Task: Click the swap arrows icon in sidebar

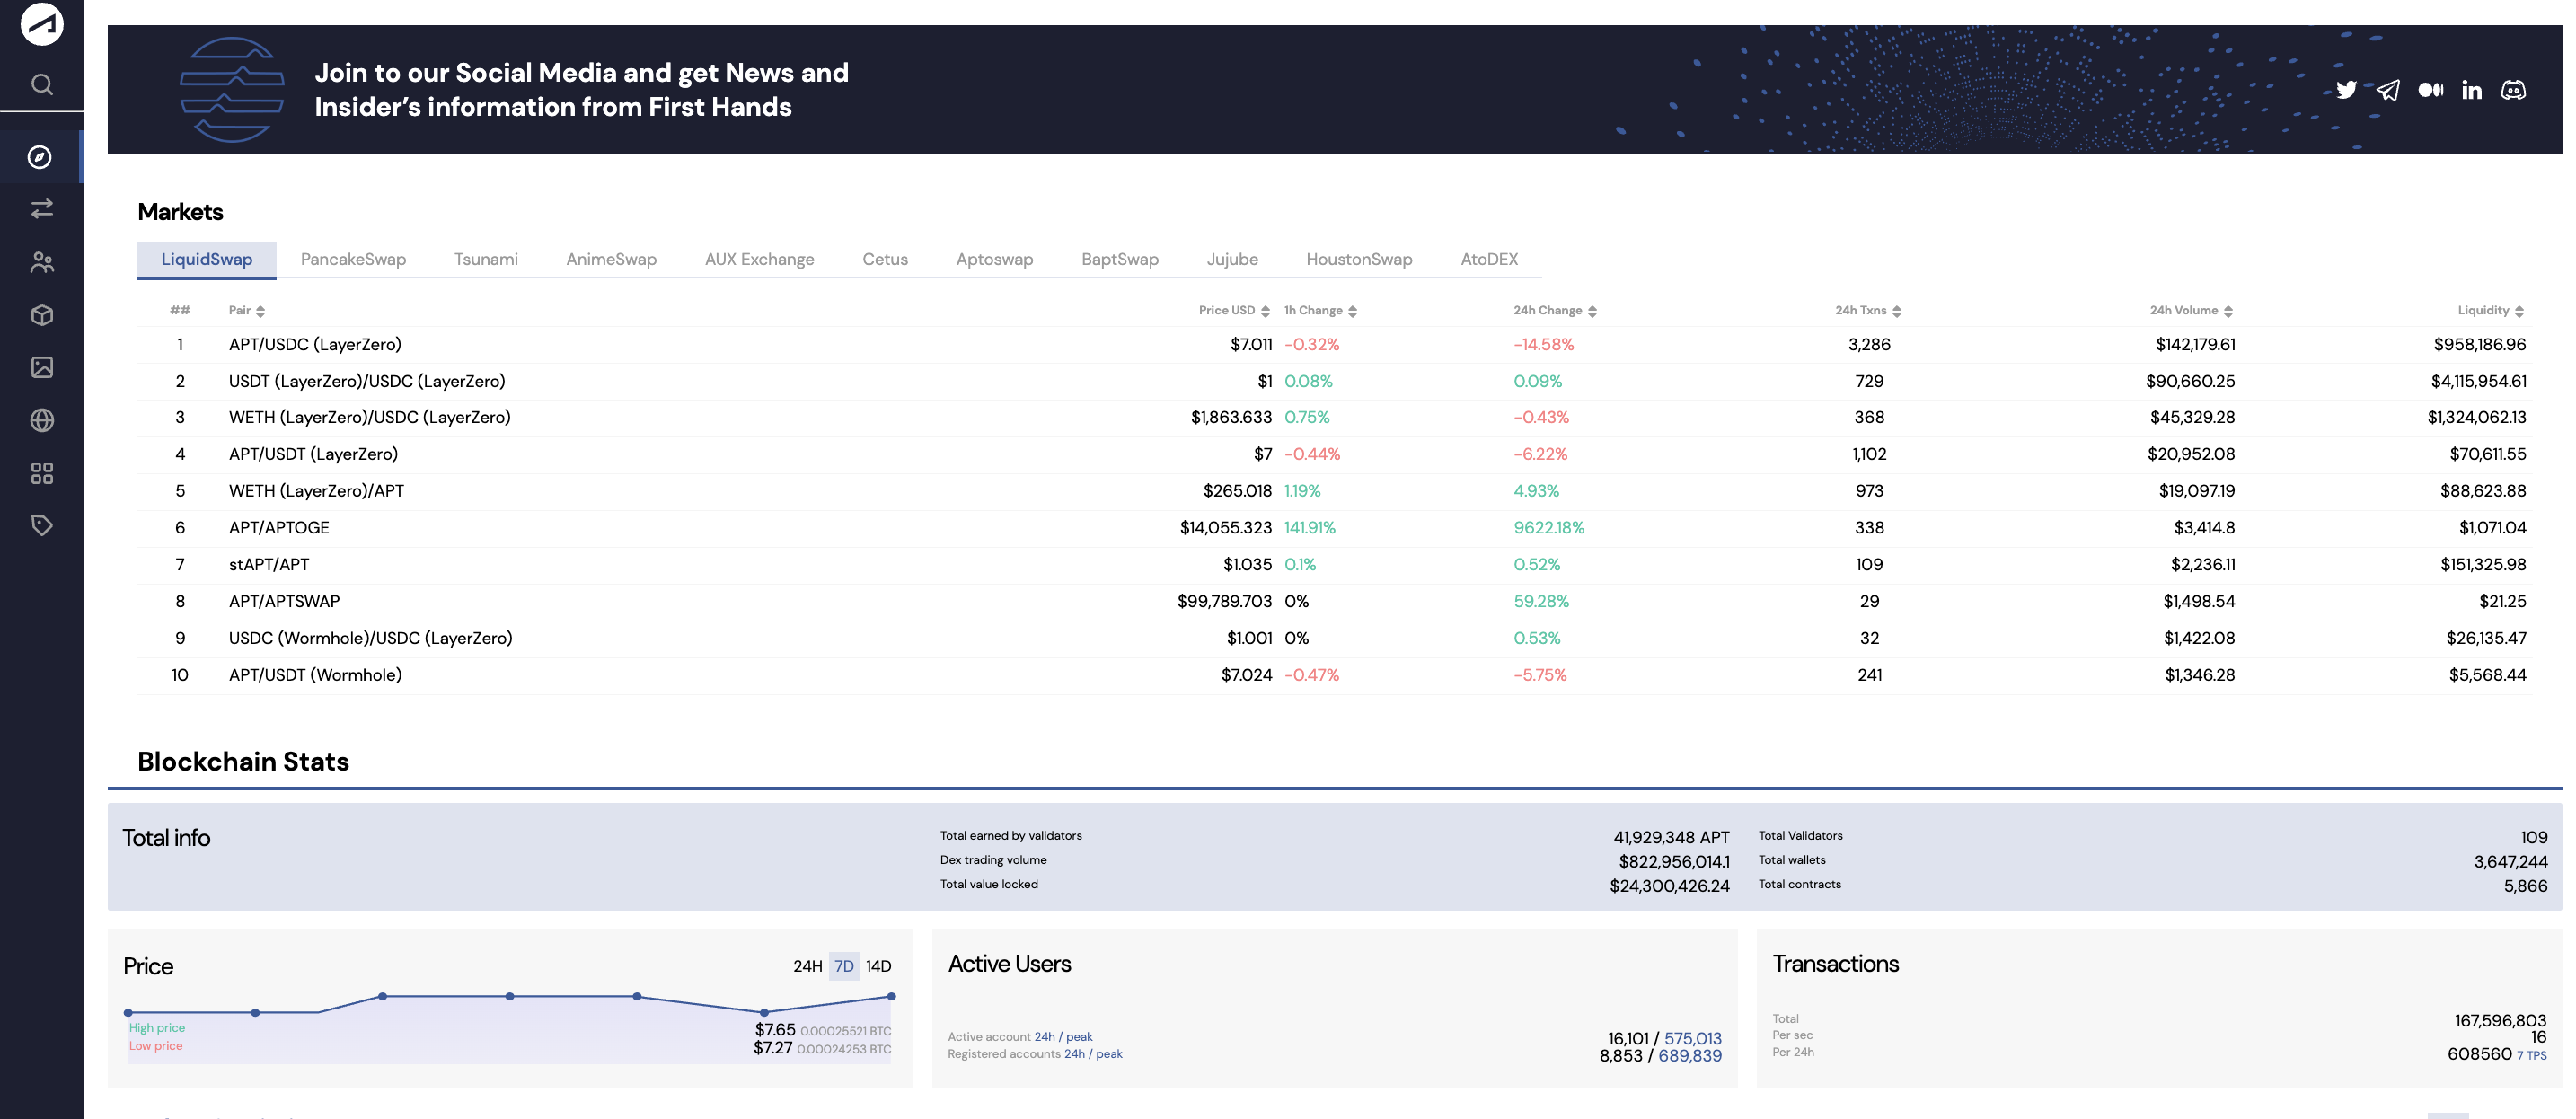Action: coord(41,209)
